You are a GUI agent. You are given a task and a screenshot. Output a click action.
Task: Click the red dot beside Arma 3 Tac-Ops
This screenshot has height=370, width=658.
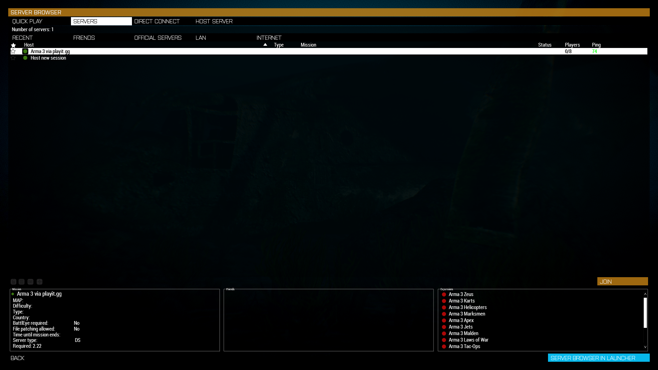click(444, 346)
